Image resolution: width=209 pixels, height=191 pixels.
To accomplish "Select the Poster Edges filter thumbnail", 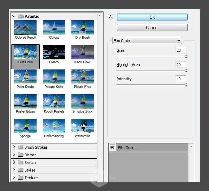I will [x=25, y=101].
